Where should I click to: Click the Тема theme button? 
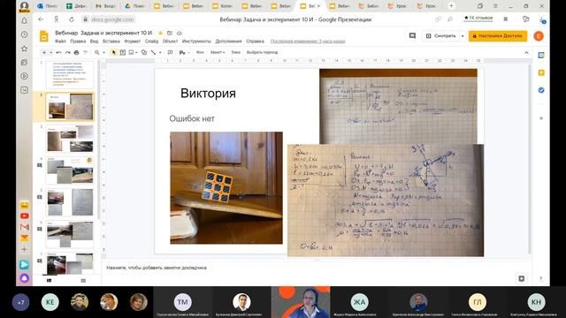tap(235, 53)
